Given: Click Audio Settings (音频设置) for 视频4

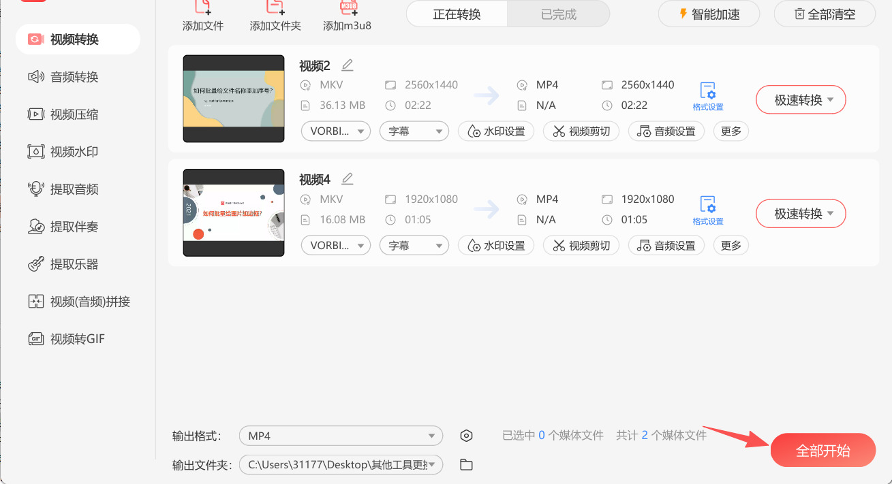Looking at the screenshot, I should (666, 245).
